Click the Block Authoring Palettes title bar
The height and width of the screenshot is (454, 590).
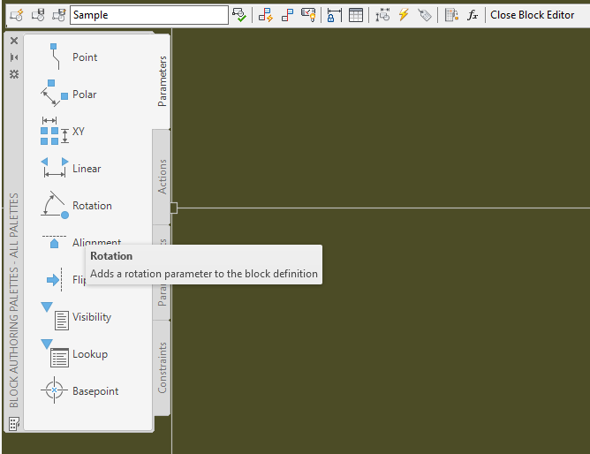pos(14,299)
